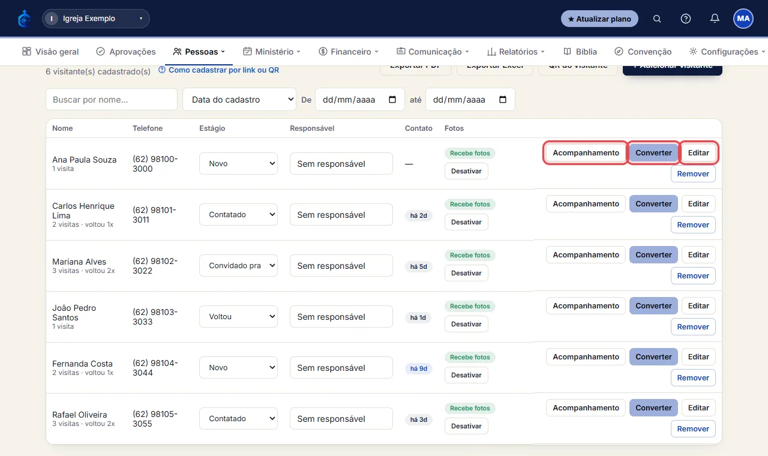Click Acompanhamento for Ana Paula Souza
The image size is (768, 456).
coord(586,153)
